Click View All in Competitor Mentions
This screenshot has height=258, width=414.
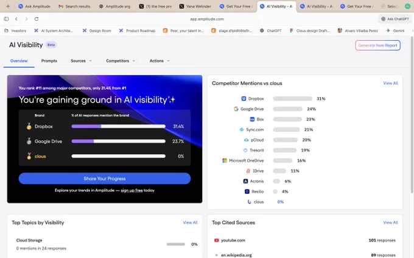click(390, 83)
